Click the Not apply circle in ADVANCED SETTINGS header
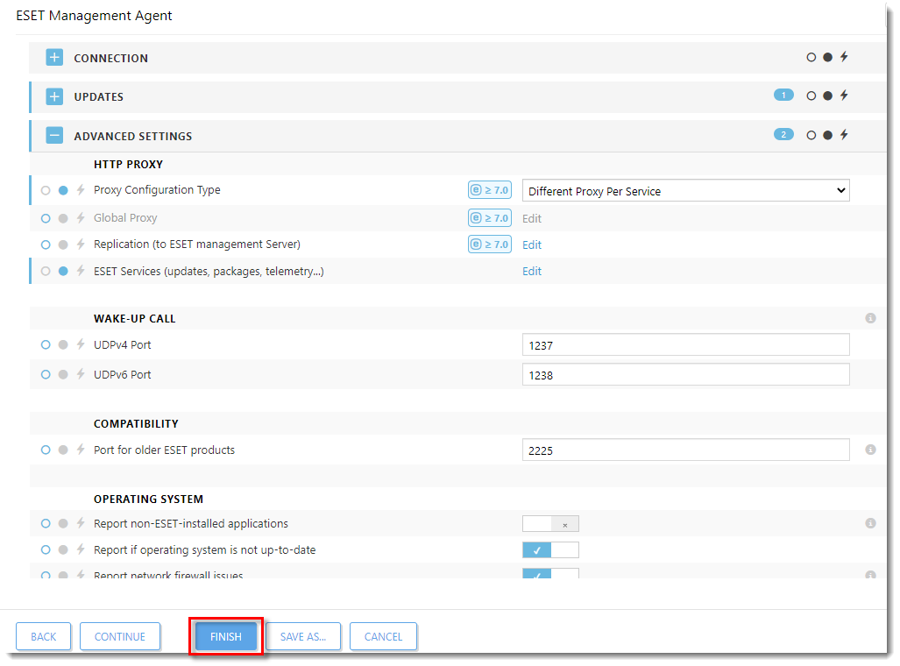 click(811, 136)
